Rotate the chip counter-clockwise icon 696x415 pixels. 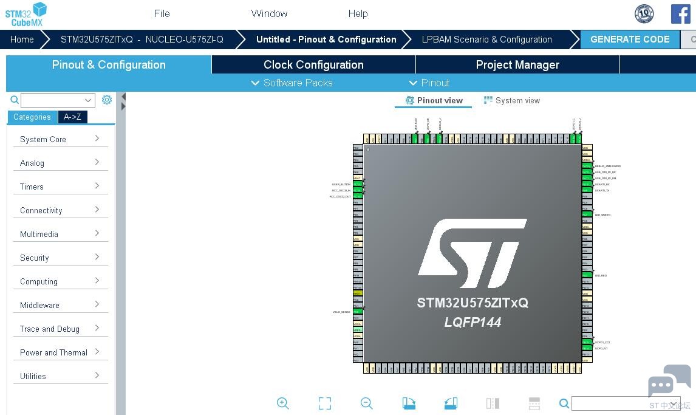pyautogui.click(x=451, y=403)
